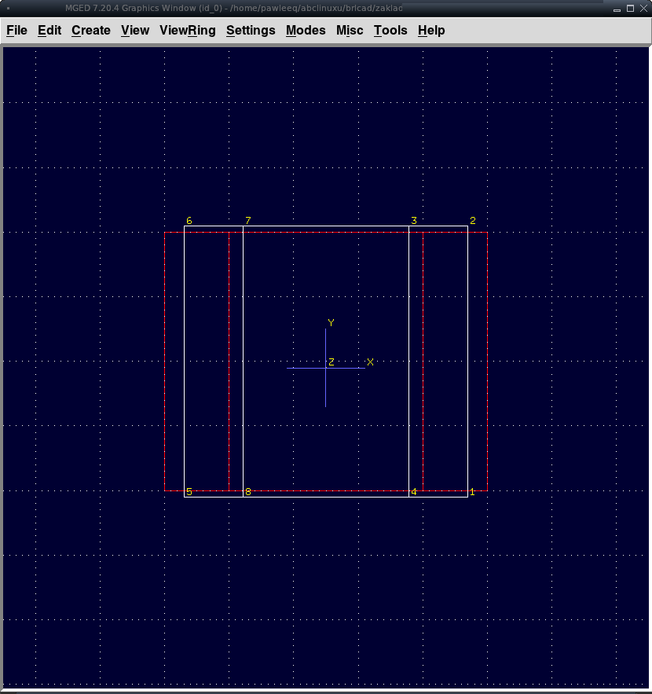Minimize the MGED graphics window
Image resolution: width=652 pixels, height=694 pixels.
617,9
